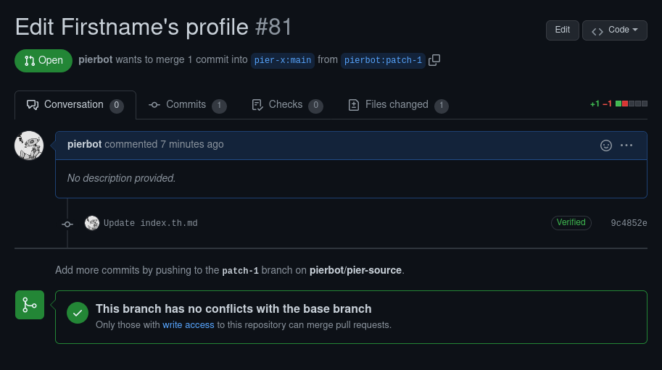Click the small commit author avatar
Image resolution: width=662 pixels, height=370 pixels.
(x=92, y=223)
